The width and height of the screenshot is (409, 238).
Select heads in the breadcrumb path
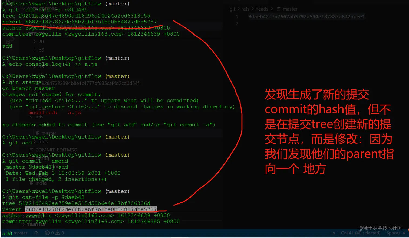pyautogui.click(x=262, y=9)
